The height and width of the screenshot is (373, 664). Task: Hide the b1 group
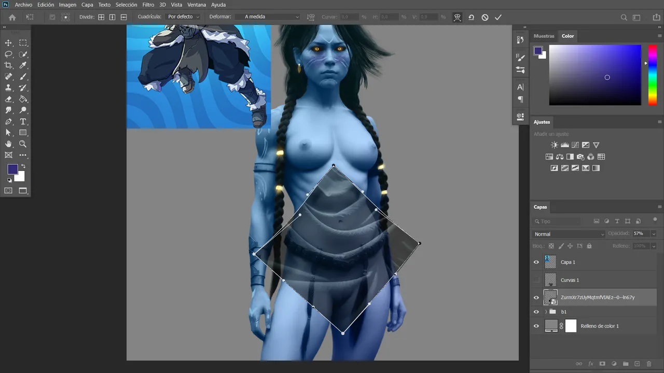click(x=536, y=312)
